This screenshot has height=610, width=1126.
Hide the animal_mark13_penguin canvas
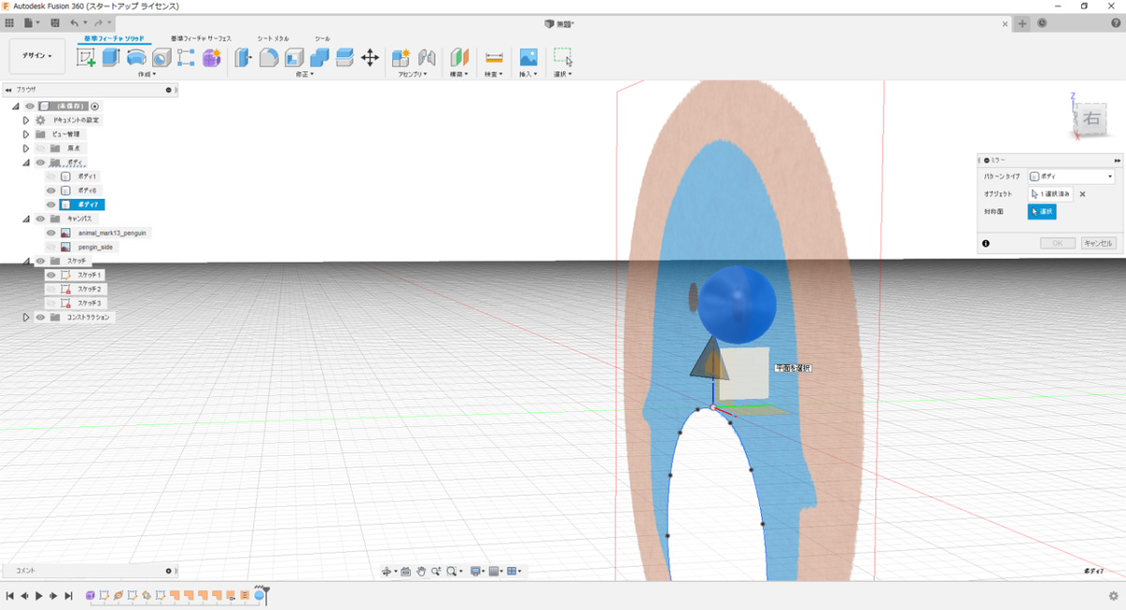click(x=52, y=233)
